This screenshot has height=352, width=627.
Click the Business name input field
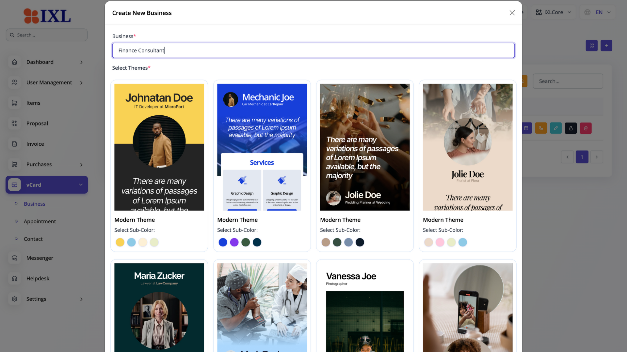pos(313,51)
